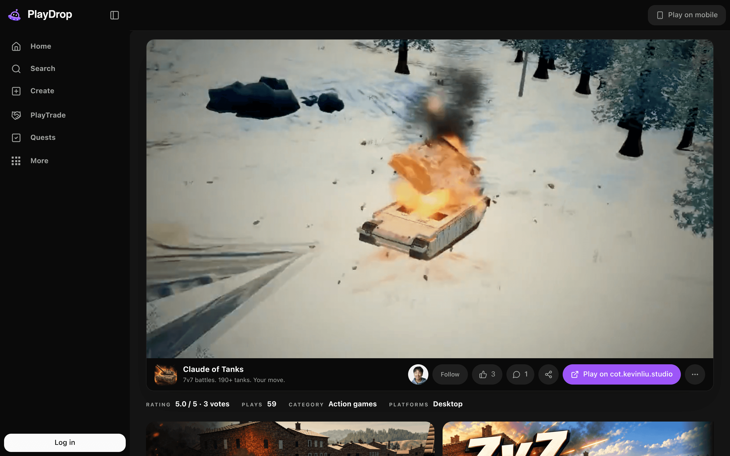Click Play on cot.kevinliu.studio
The image size is (730, 456).
pos(622,374)
